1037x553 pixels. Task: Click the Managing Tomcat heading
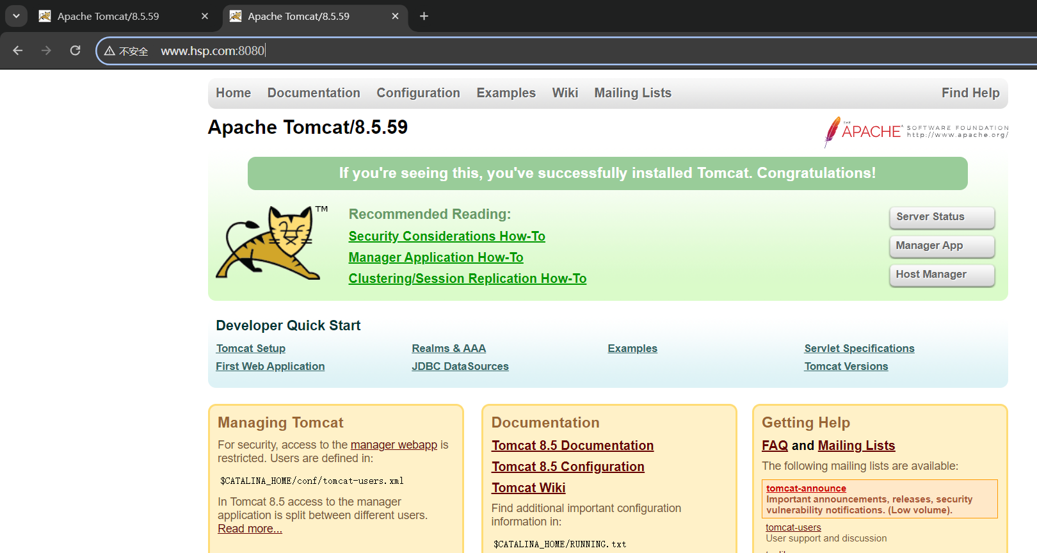(x=280, y=423)
